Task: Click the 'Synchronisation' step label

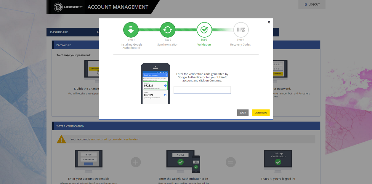Action: pyautogui.click(x=168, y=44)
